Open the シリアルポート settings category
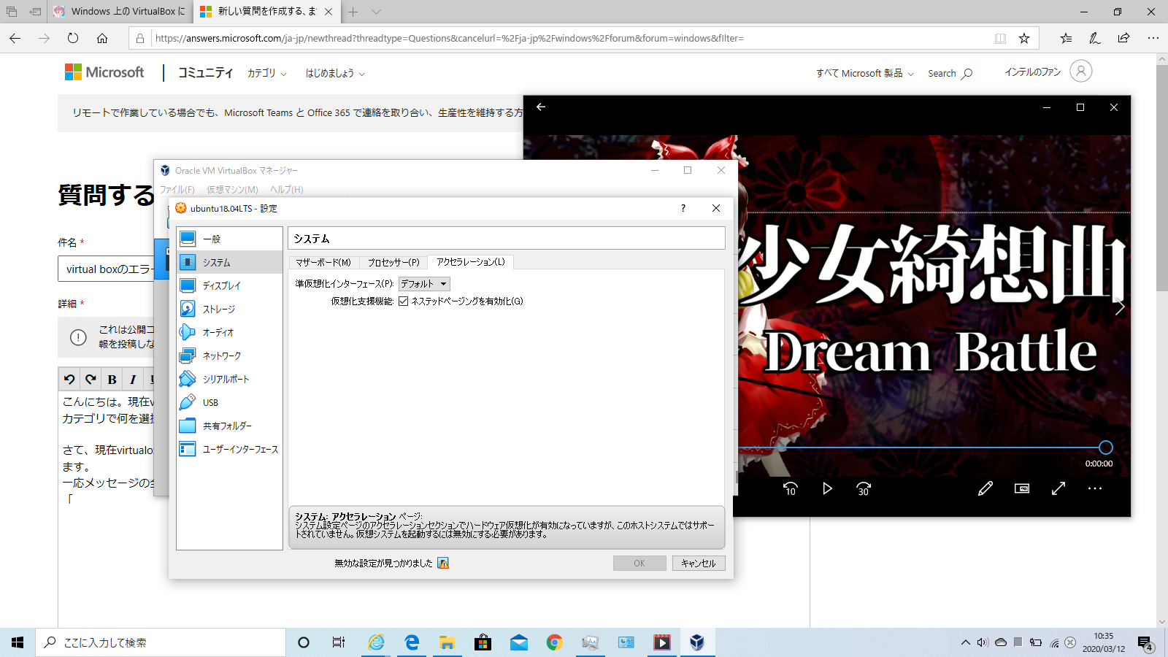The image size is (1168, 657). (x=229, y=379)
